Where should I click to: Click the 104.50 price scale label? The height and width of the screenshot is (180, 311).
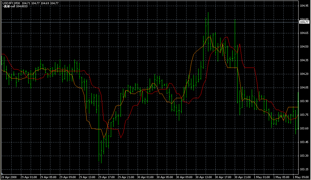coord(304,47)
